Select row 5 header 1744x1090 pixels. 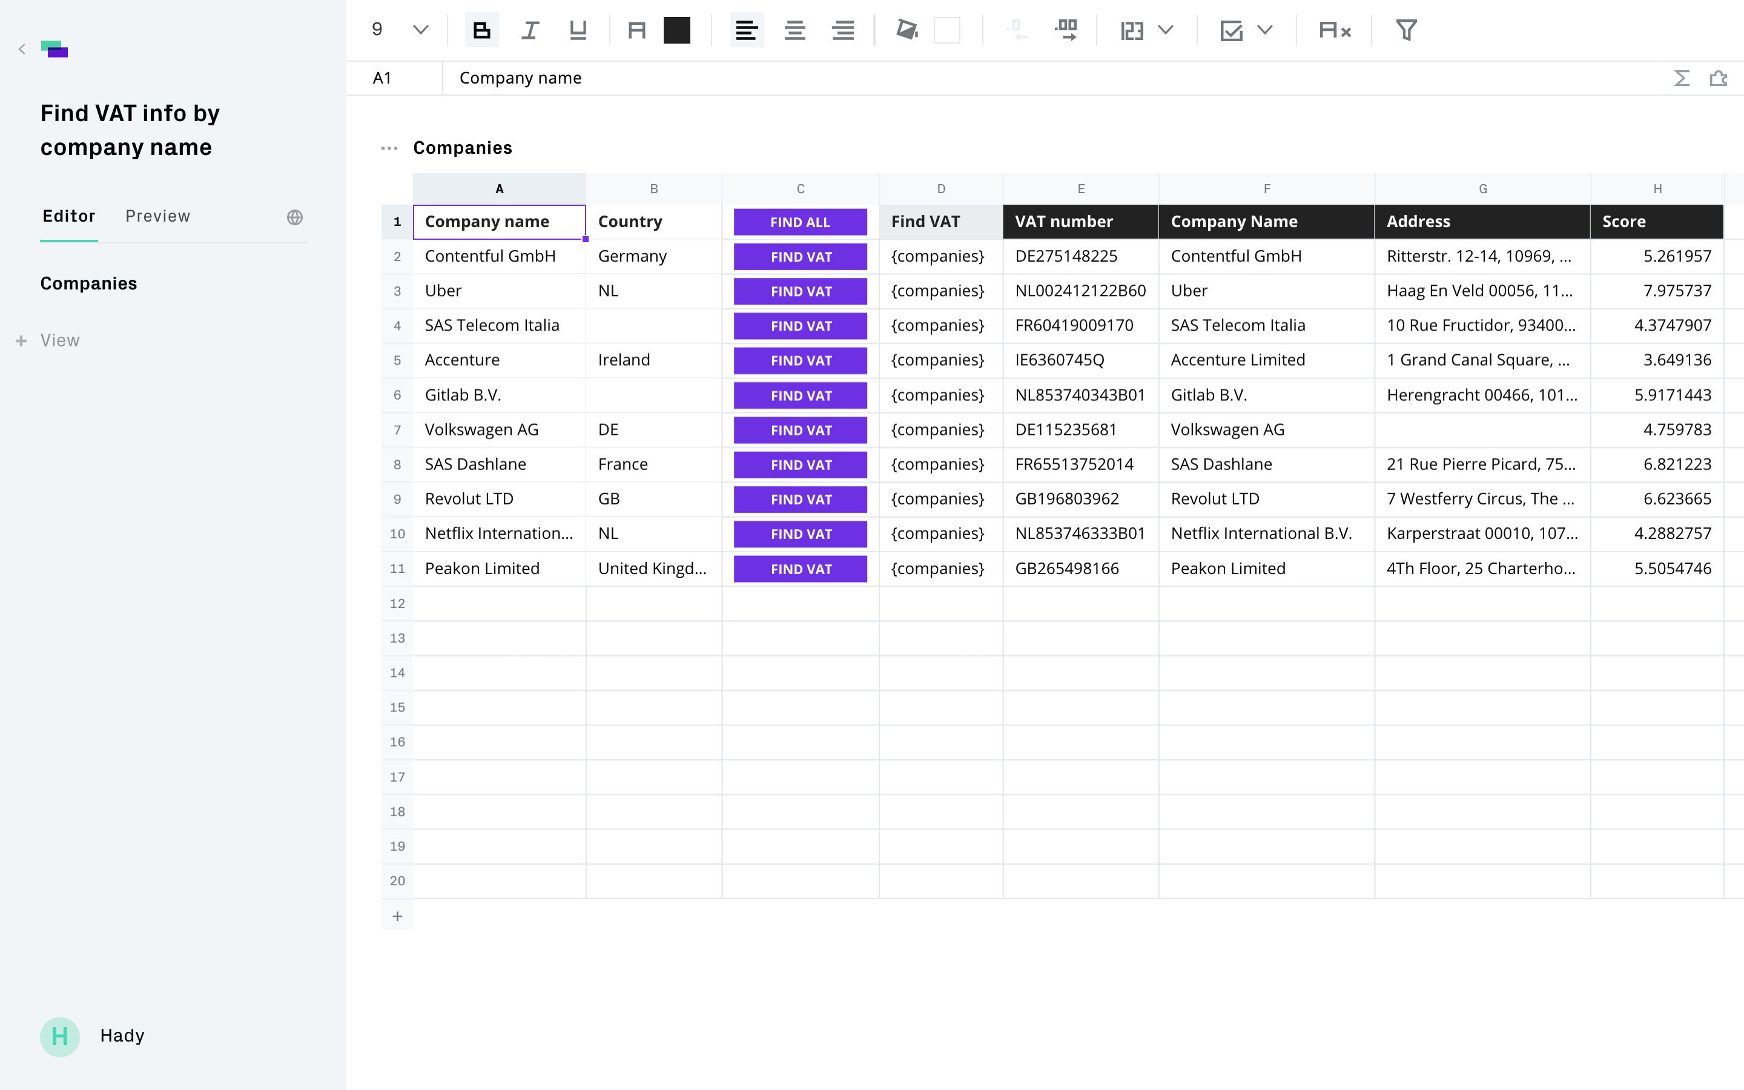(x=397, y=360)
